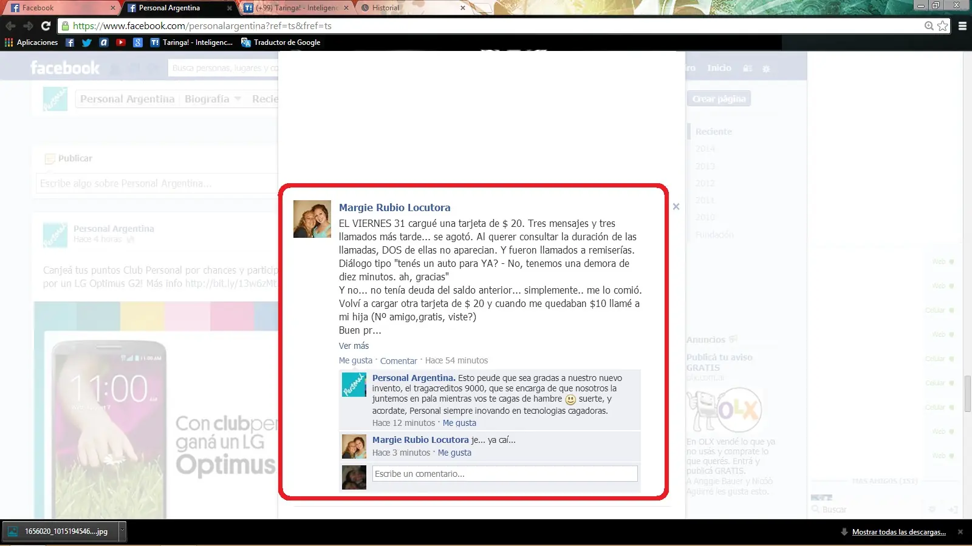Expand the download item options arrow
The width and height of the screenshot is (972, 546).
point(122,531)
